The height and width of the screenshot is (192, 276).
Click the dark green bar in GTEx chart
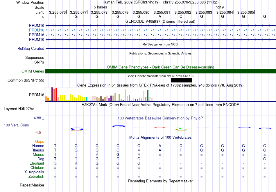pyautogui.click(x=148, y=95)
